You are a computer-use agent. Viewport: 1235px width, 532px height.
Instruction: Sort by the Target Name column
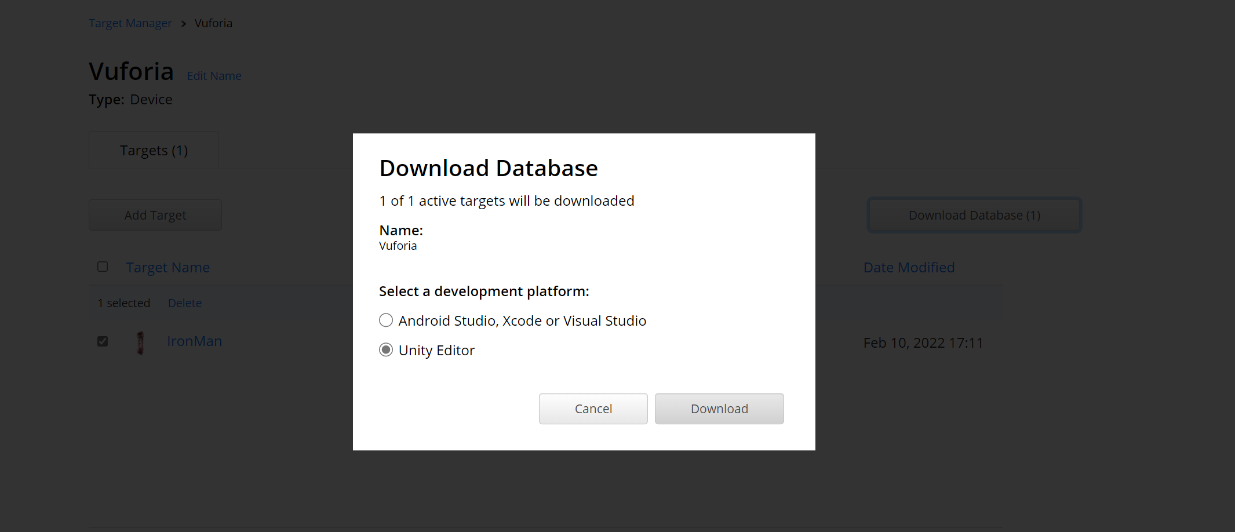pos(167,267)
